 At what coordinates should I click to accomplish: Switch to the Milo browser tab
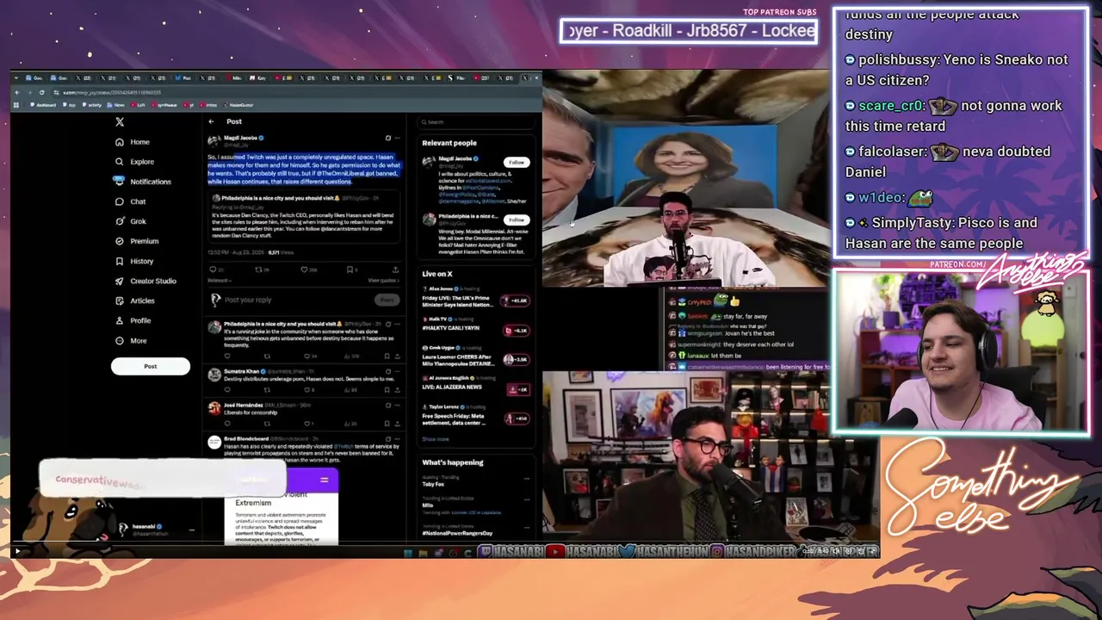tap(234, 78)
